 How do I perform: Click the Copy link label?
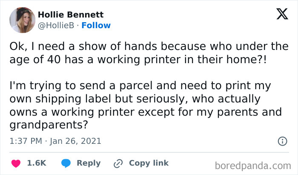coord(149,163)
